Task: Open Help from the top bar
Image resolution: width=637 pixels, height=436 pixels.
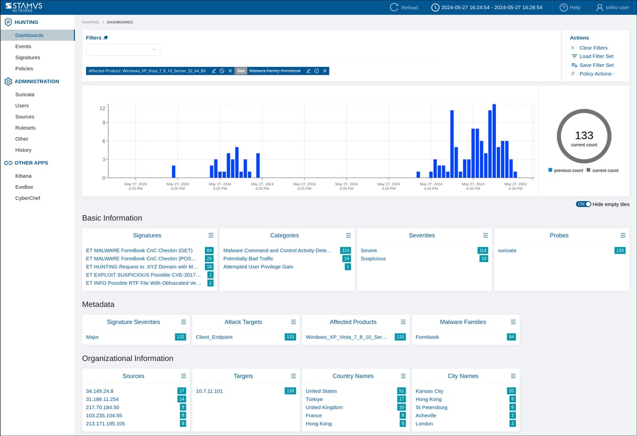Action: pos(570,7)
